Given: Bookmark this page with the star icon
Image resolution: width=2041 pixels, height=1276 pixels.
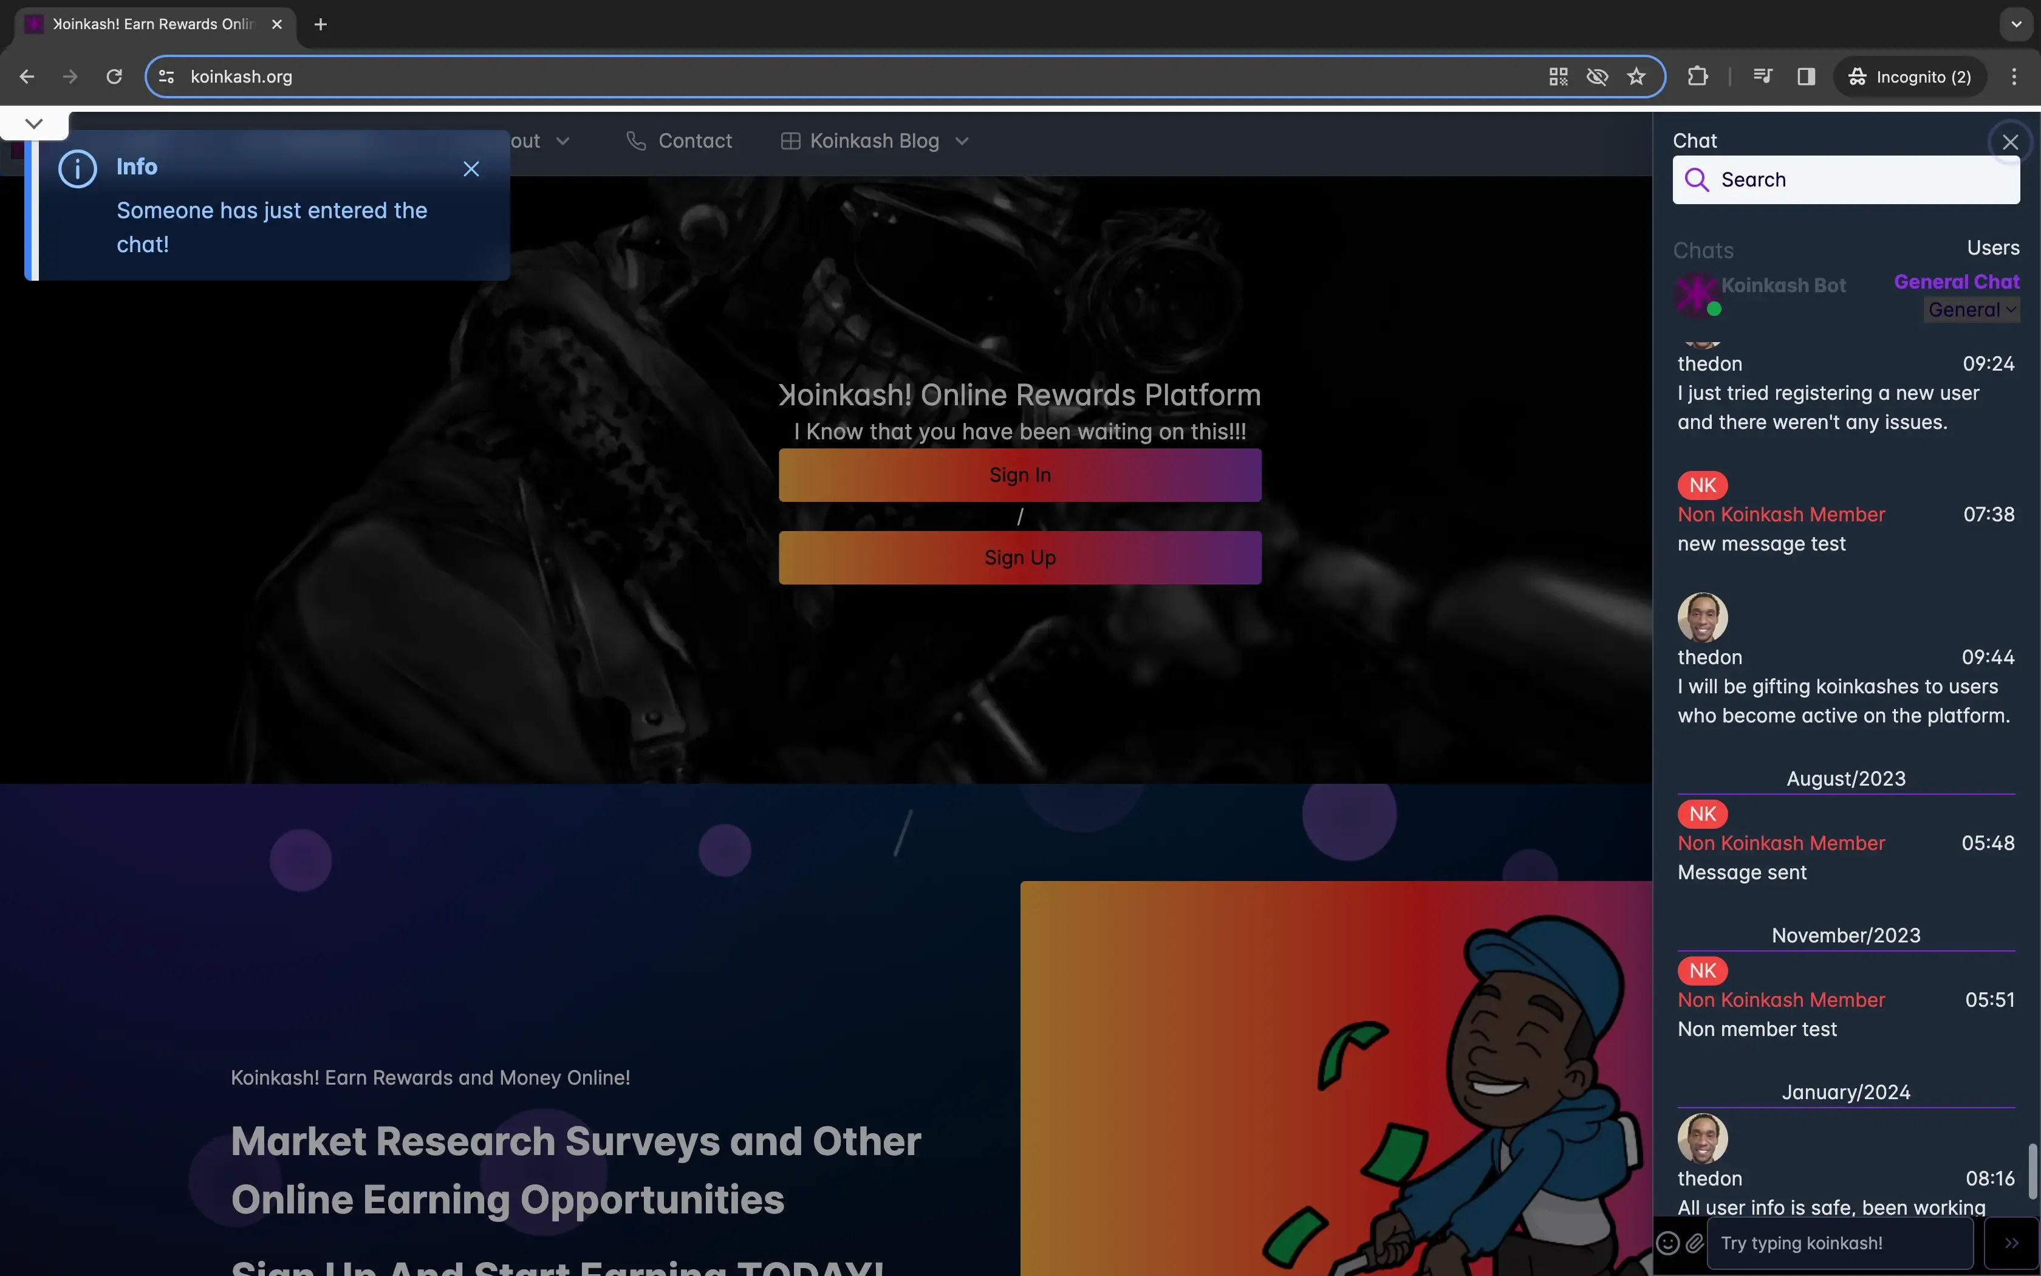Looking at the screenshot, I should 1636,77.
